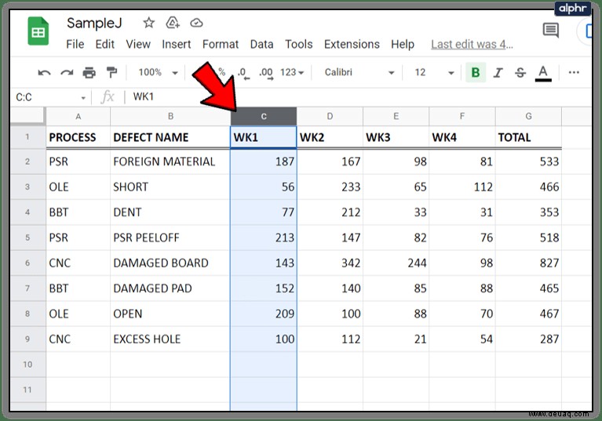Click the WK1 header cell
The height and width of the screenshot is (421, 602).
(264, 137)
